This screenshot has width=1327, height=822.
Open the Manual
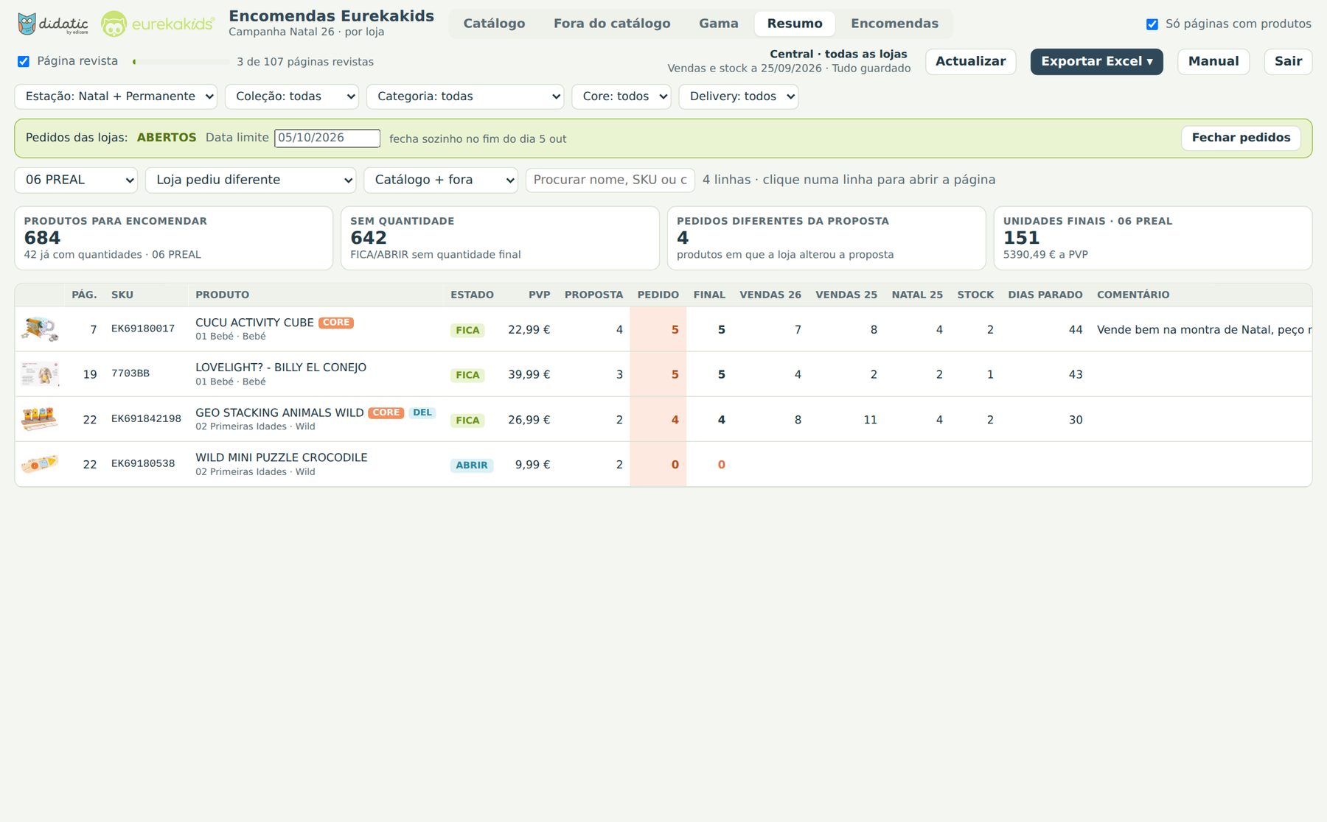pyautogui.click(x=1213, y=62)
